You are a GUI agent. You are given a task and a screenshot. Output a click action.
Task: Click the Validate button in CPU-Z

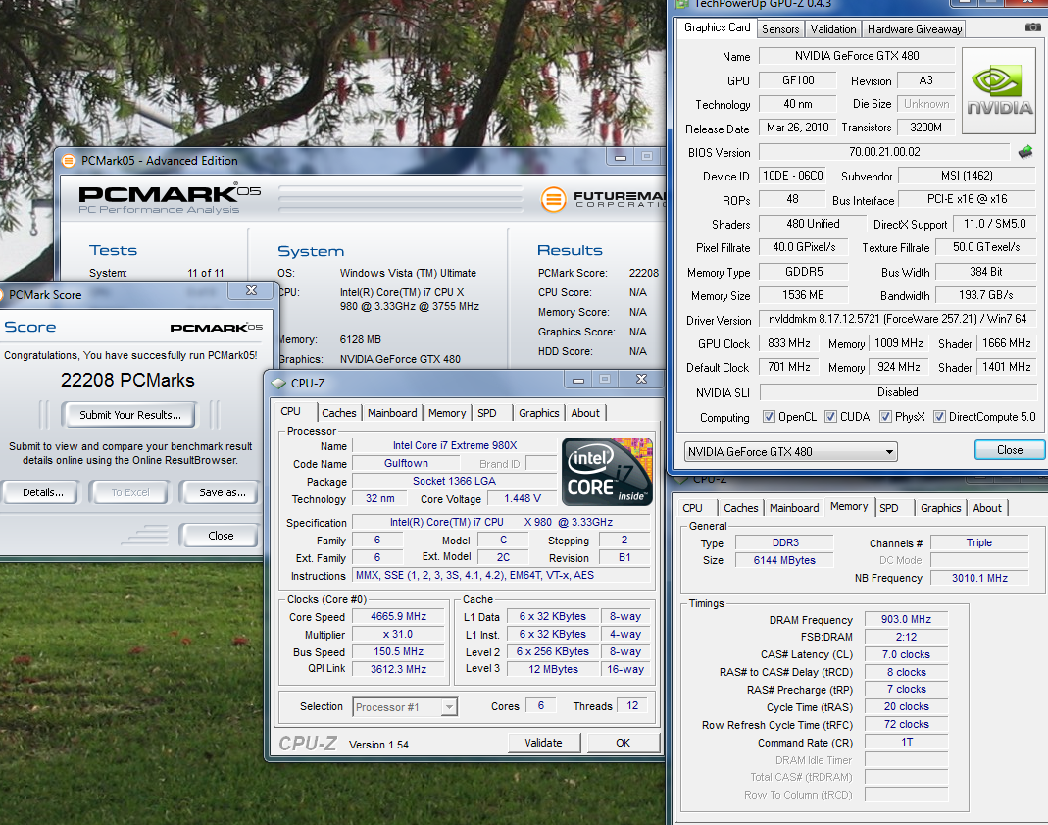click(543, 743)
